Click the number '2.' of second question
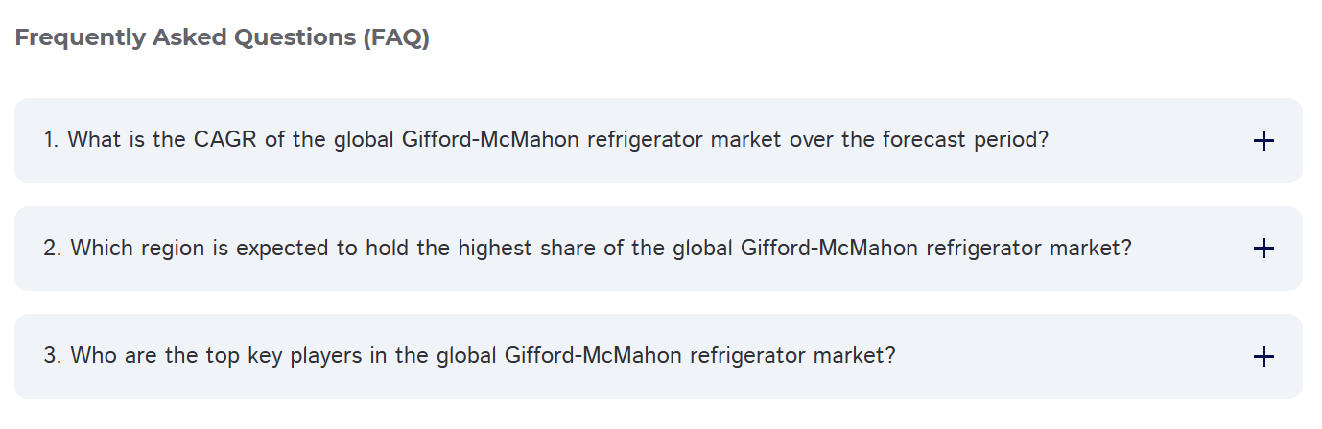 (x=54, y=249)
